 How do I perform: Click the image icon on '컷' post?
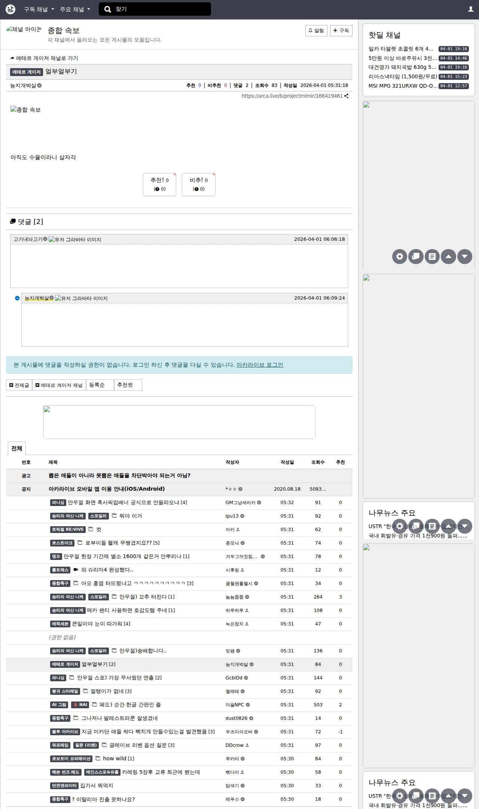[91, 529]
